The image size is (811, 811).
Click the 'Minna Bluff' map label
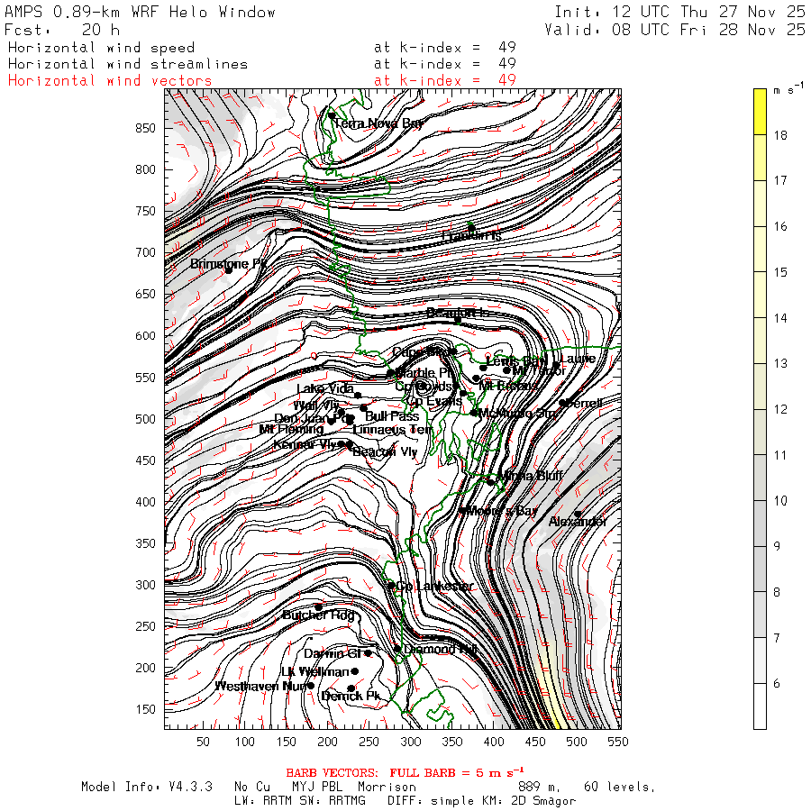point(531,475)
